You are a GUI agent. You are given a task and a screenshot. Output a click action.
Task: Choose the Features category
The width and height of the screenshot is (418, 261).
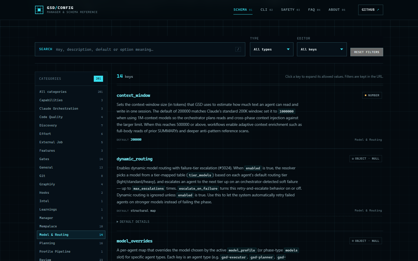(x=71, y=151)
